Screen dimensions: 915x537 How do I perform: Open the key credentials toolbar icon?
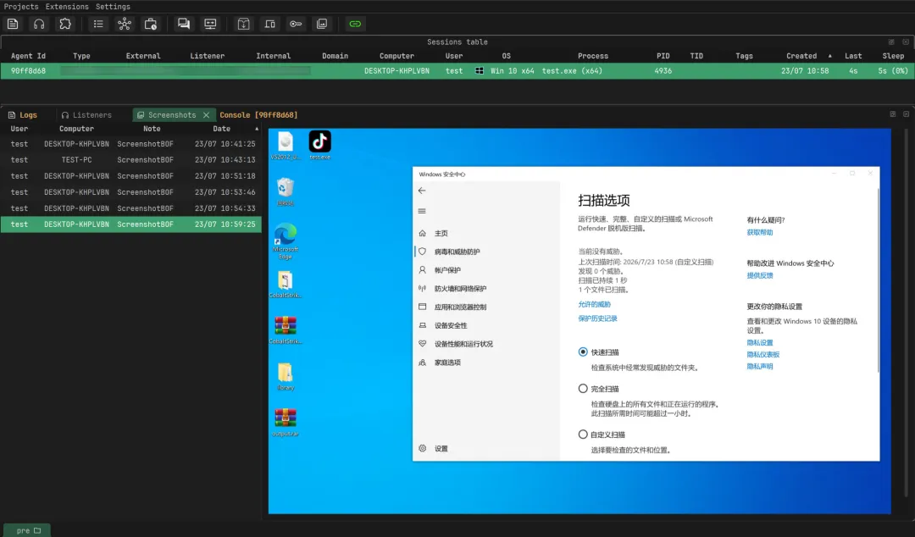[x=296, y=24]
